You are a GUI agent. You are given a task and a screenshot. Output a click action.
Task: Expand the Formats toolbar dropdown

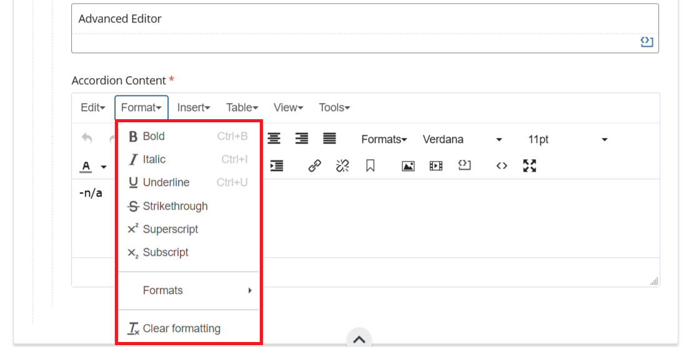(384, 139)
